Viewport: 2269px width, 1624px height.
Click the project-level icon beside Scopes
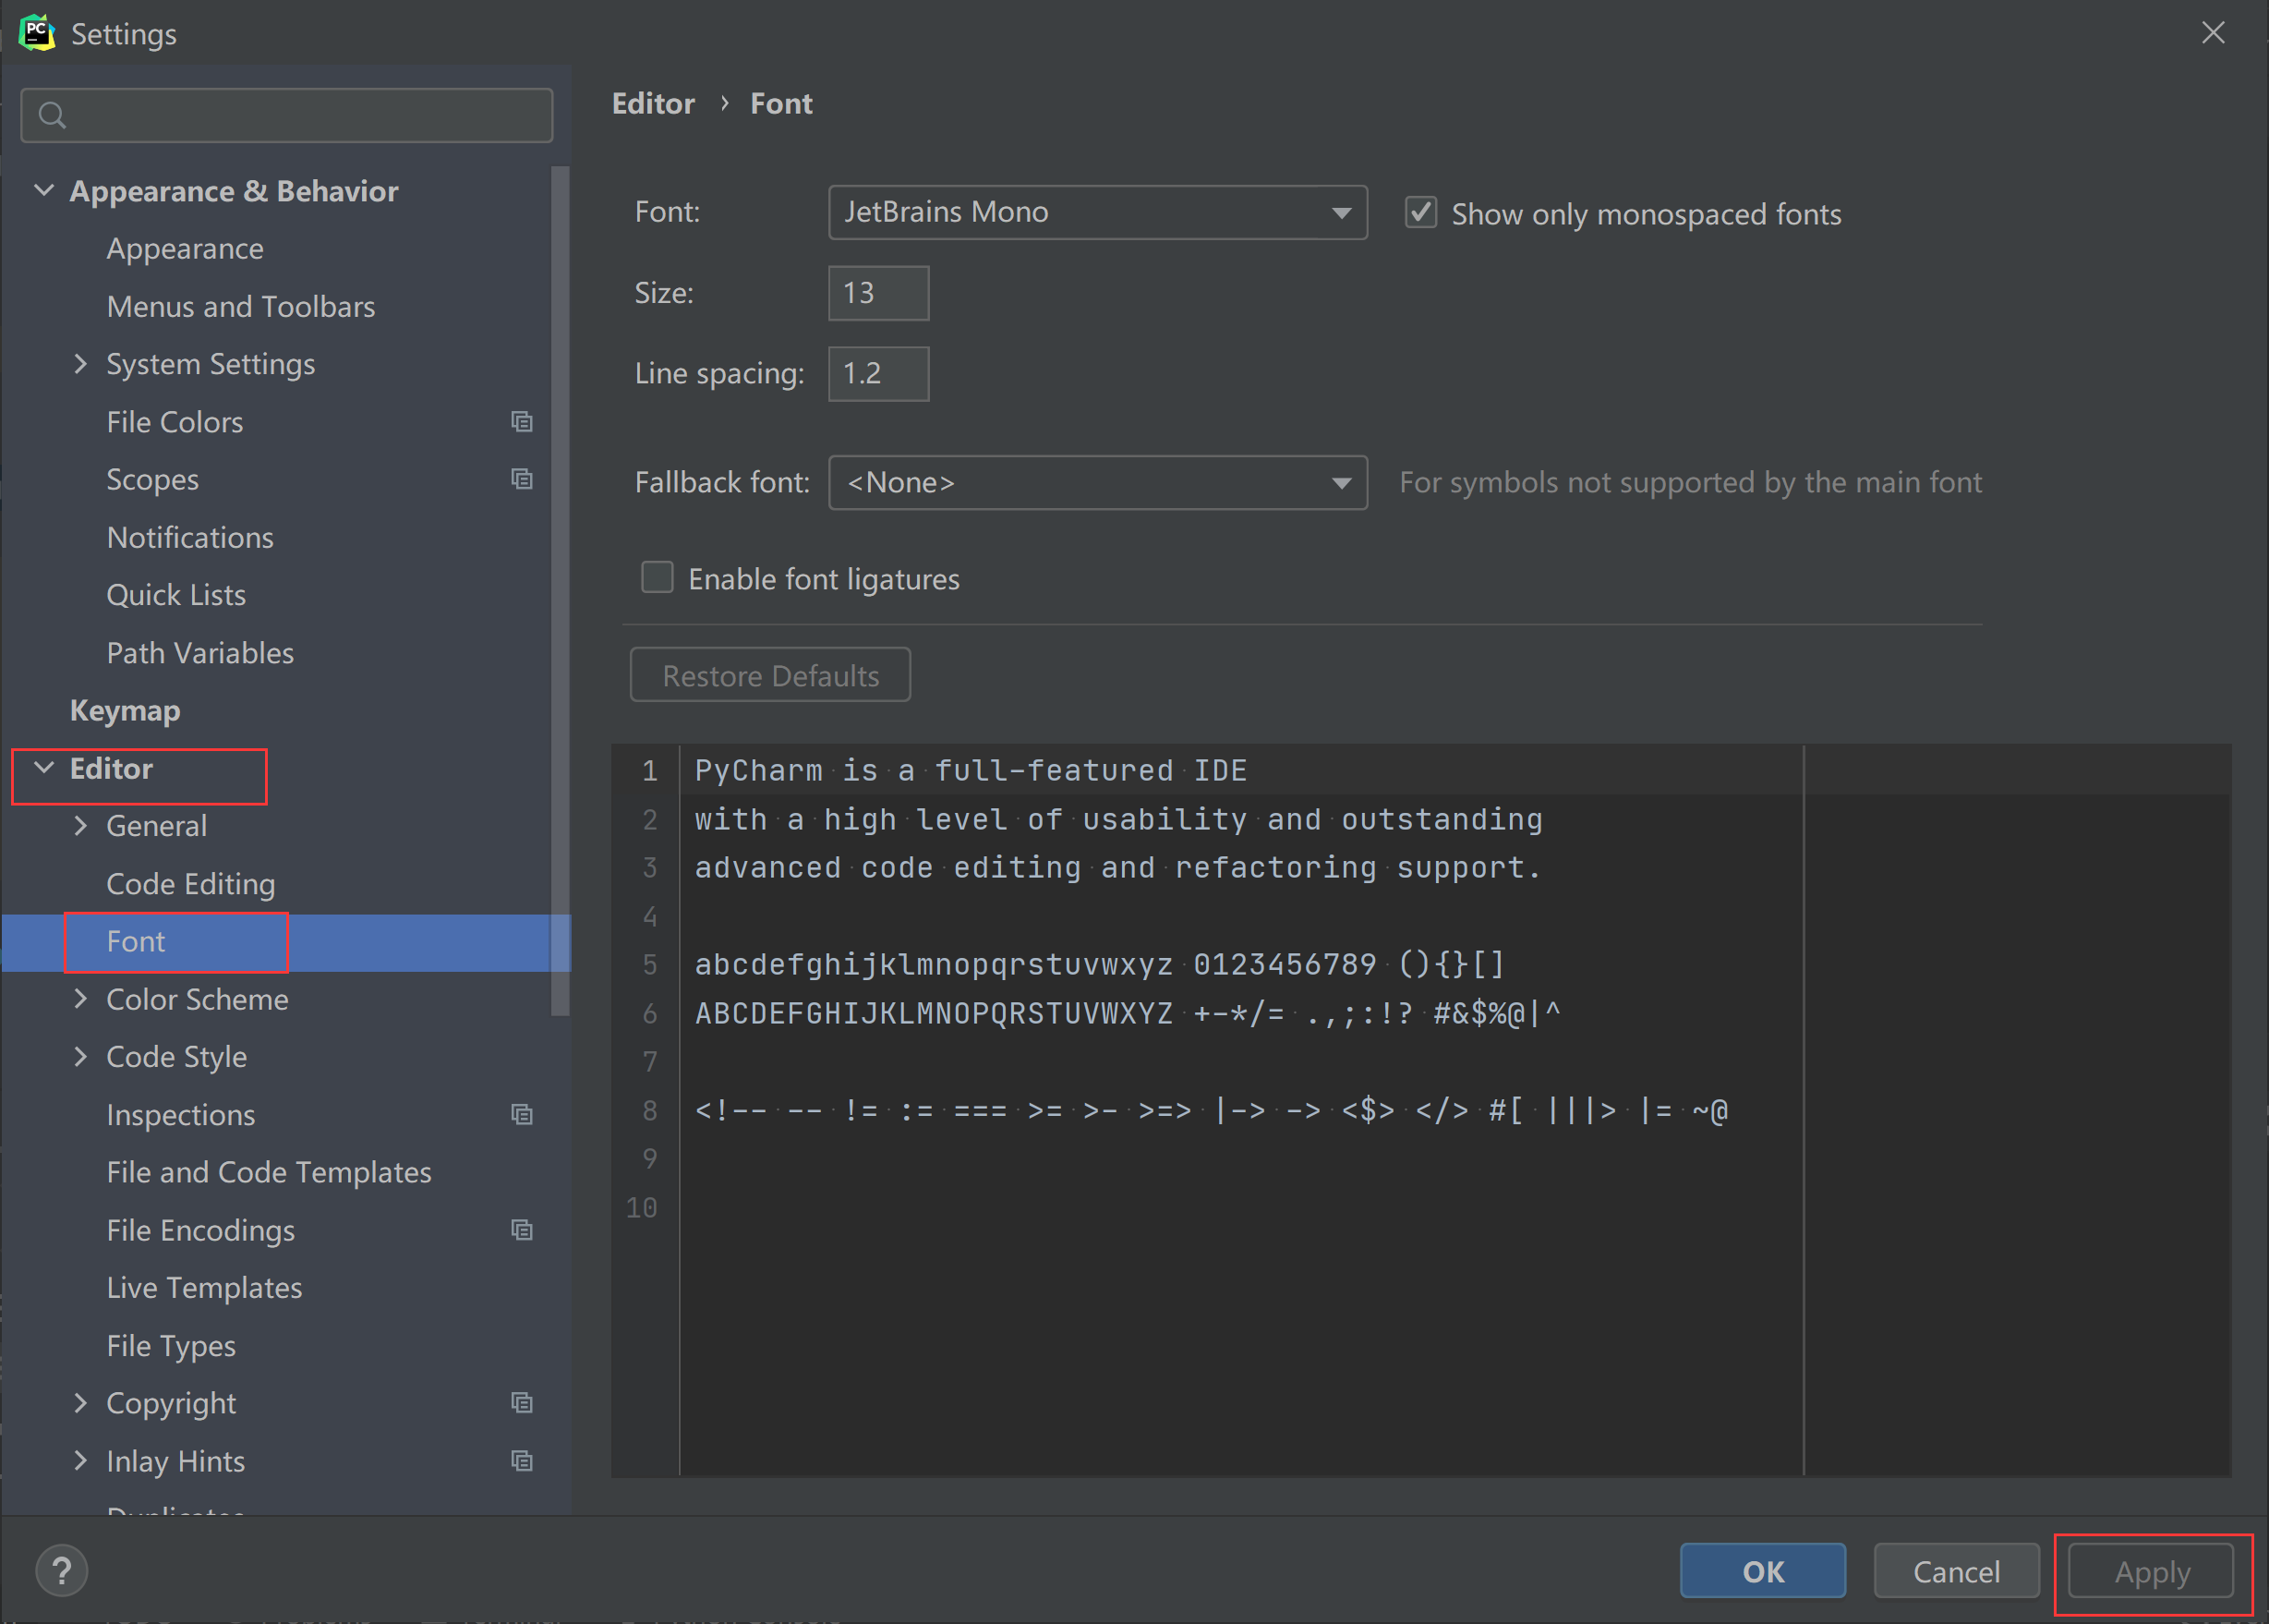(522, 480)
